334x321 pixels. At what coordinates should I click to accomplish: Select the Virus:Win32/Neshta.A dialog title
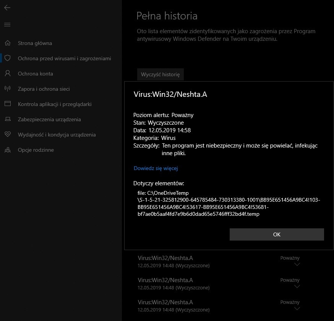click(x=170, y=94)
